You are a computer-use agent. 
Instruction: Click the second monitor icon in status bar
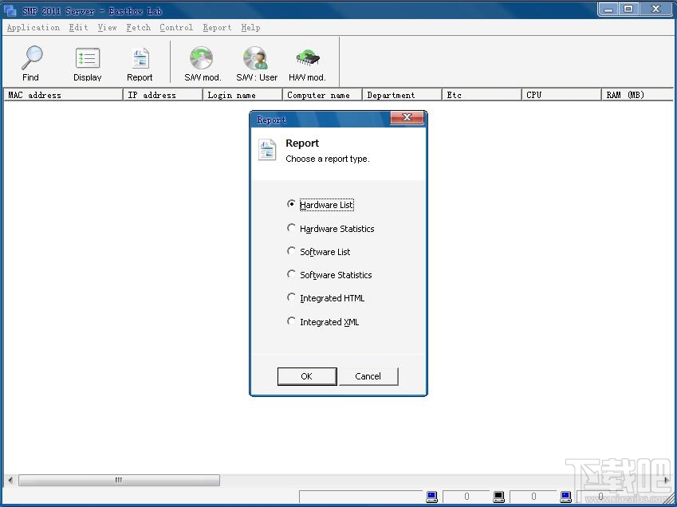498,496
